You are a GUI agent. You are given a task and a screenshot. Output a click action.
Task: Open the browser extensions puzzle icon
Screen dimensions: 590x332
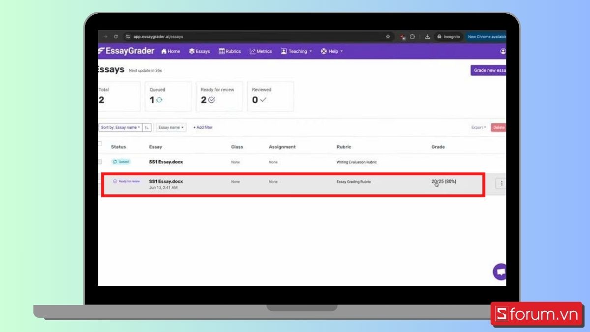coord(413,36)
